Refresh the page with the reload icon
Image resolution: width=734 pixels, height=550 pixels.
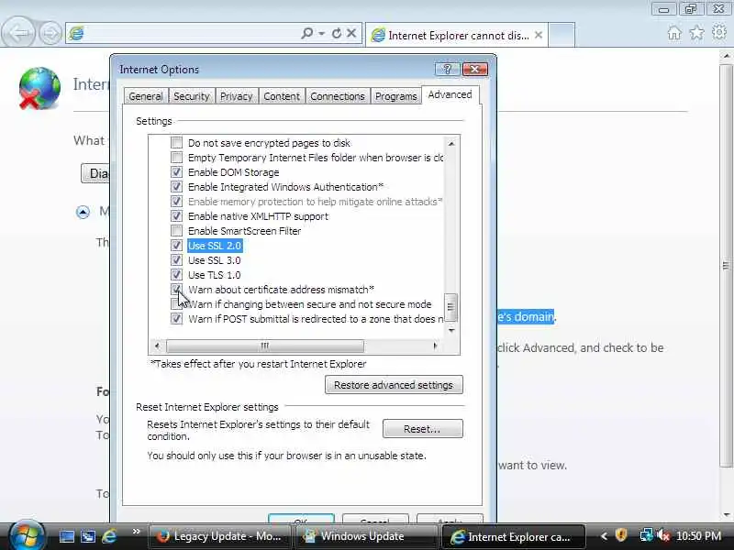tap(336, 33)
